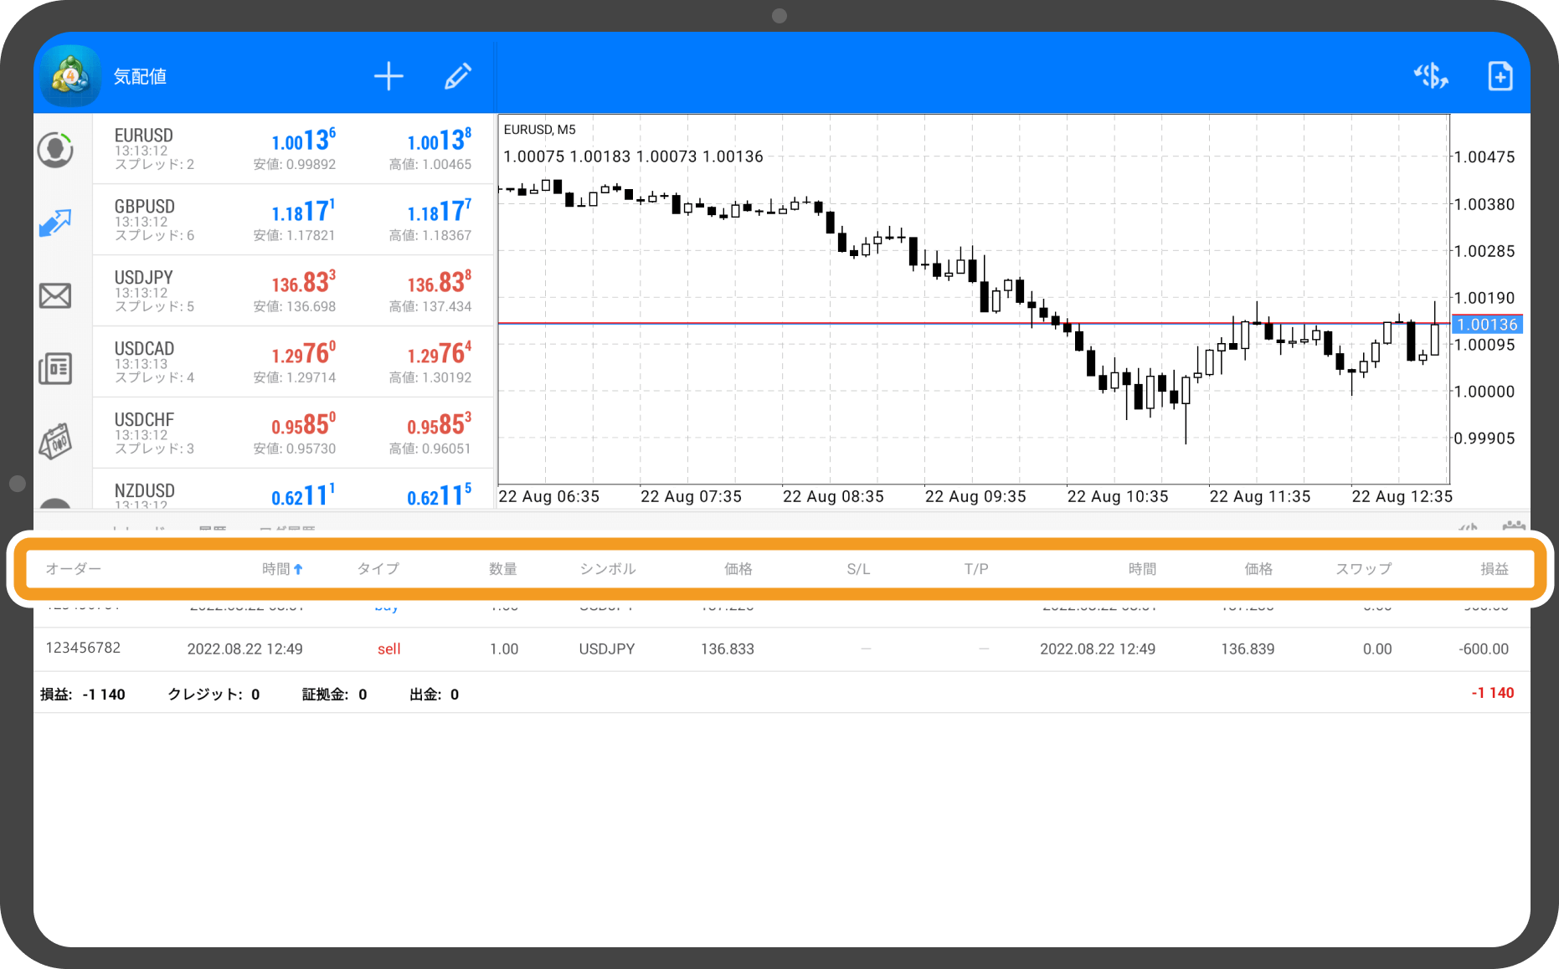This screenshot has height=969, width=1559.
Task: Select the EURUSD quote row
Action: (x=293, y=149)
